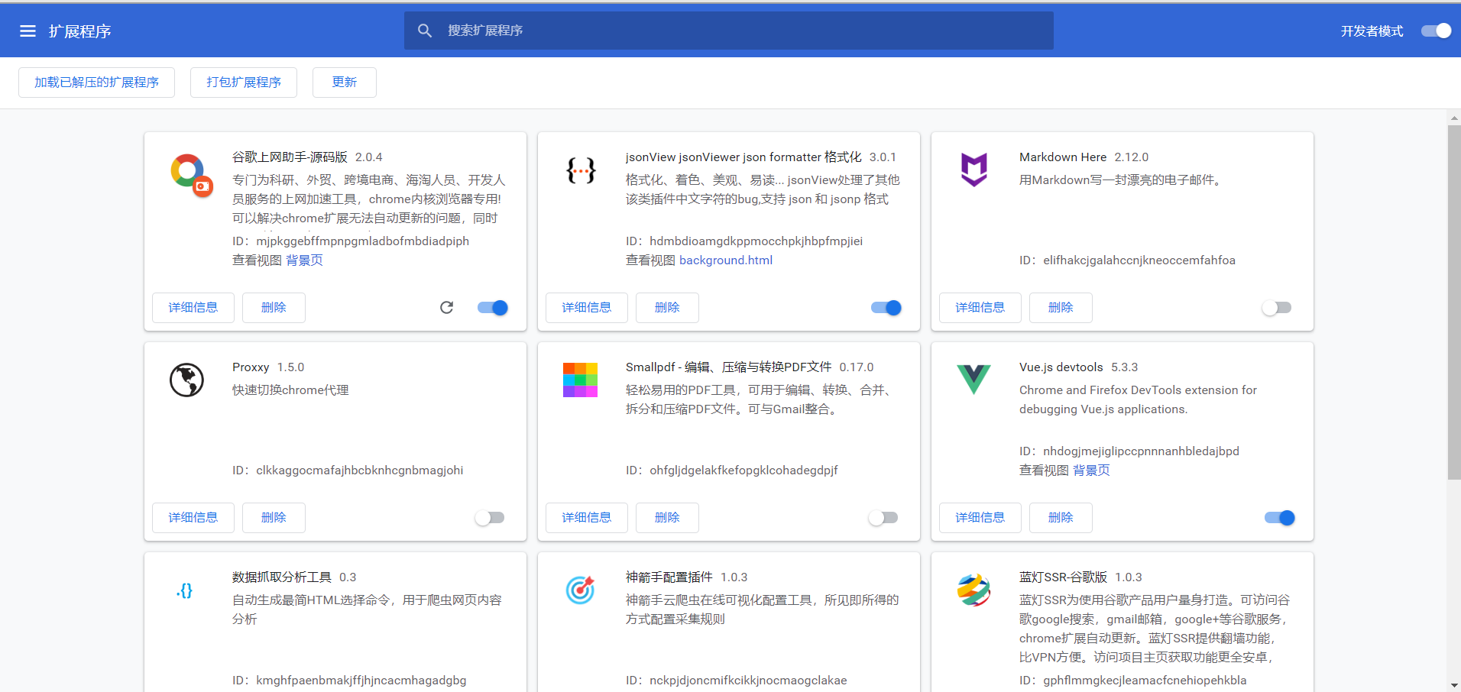The height and width of the screenshot is (692, 1461).
Task: Delete the Proxxy extension
Action: point(274,518)
